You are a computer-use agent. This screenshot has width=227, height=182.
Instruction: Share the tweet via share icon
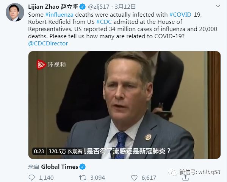coord(185,178)
